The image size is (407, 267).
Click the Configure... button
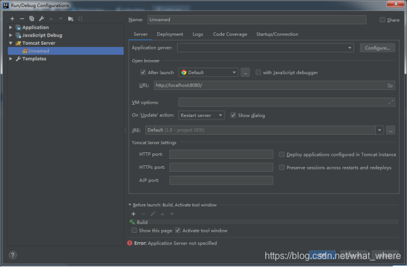coord(378,48)
